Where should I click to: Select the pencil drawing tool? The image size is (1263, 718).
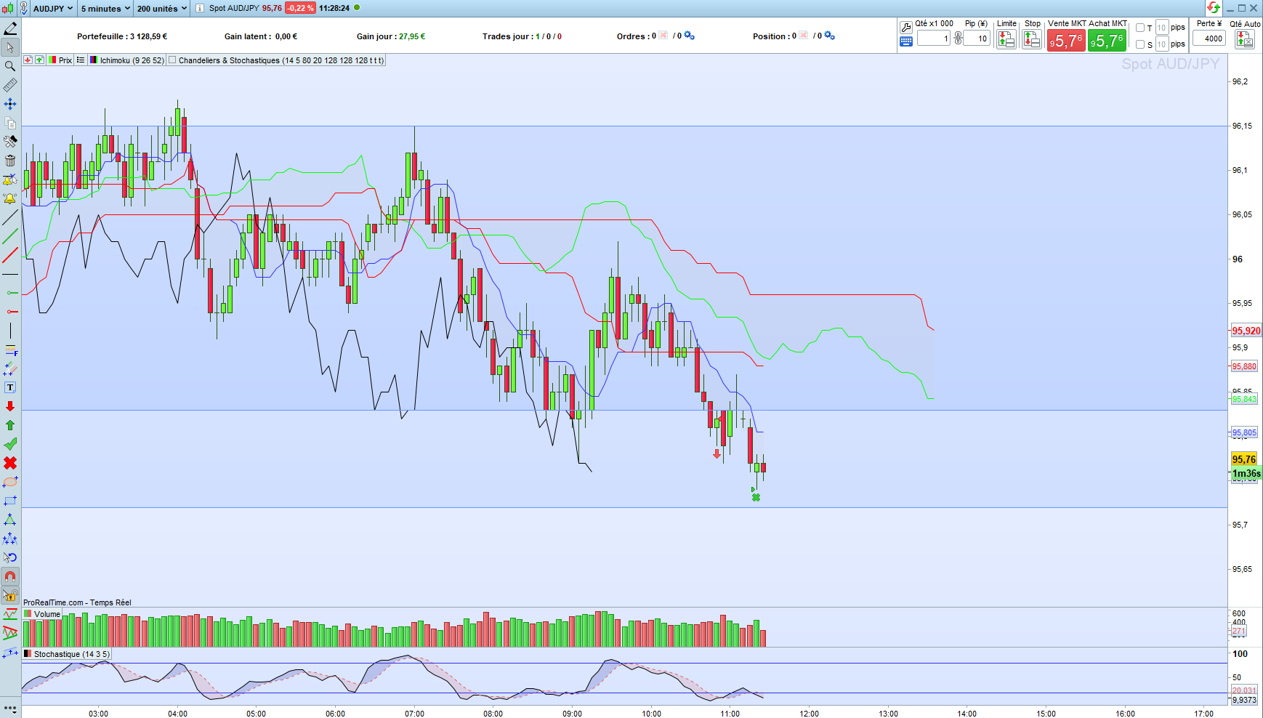10,28
